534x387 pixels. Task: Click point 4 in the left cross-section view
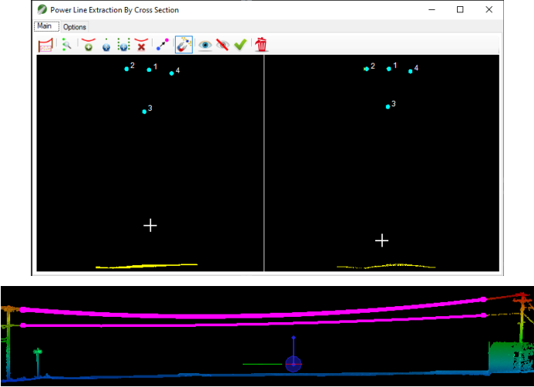pyautogui.click(x=172, y=73)
